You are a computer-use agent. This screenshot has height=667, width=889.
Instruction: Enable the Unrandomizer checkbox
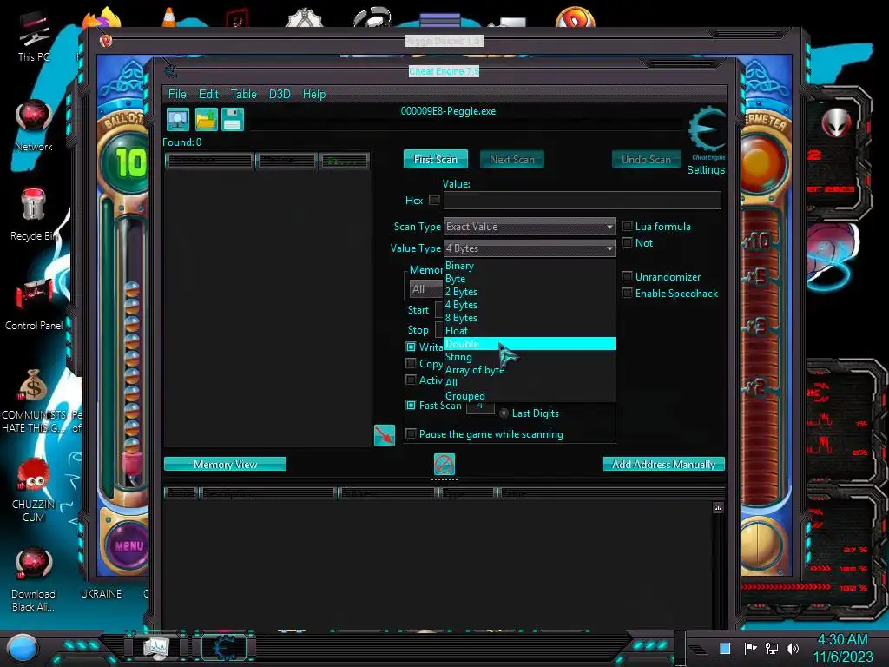(x=627, y=276)
